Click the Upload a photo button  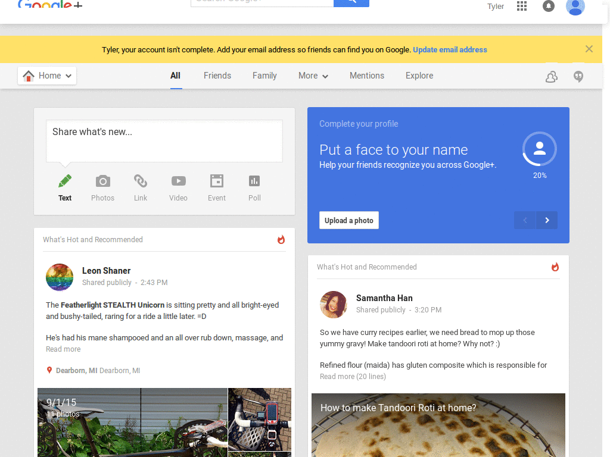tap(349, 220)
